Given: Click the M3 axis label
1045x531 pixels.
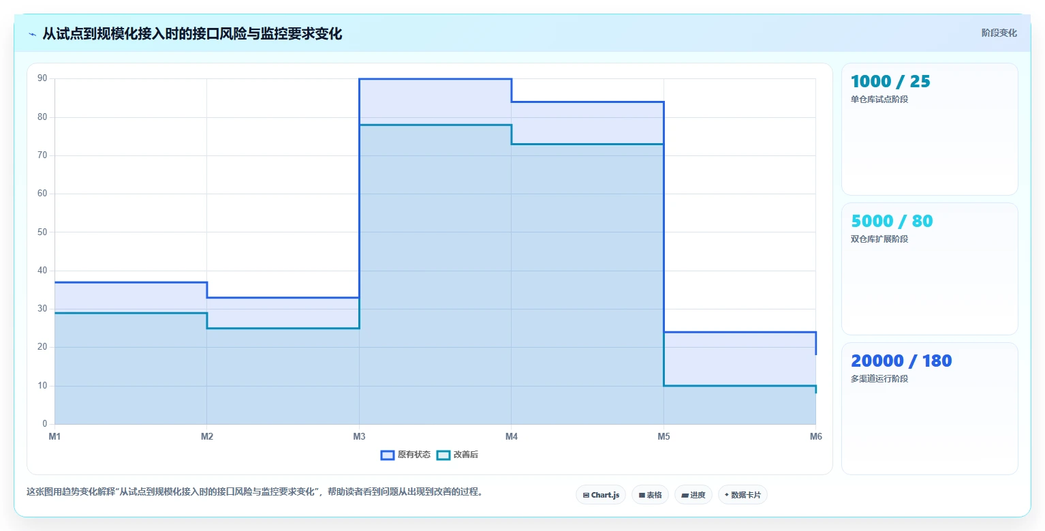Looking at the screenshot, I should tap(359, 436).
